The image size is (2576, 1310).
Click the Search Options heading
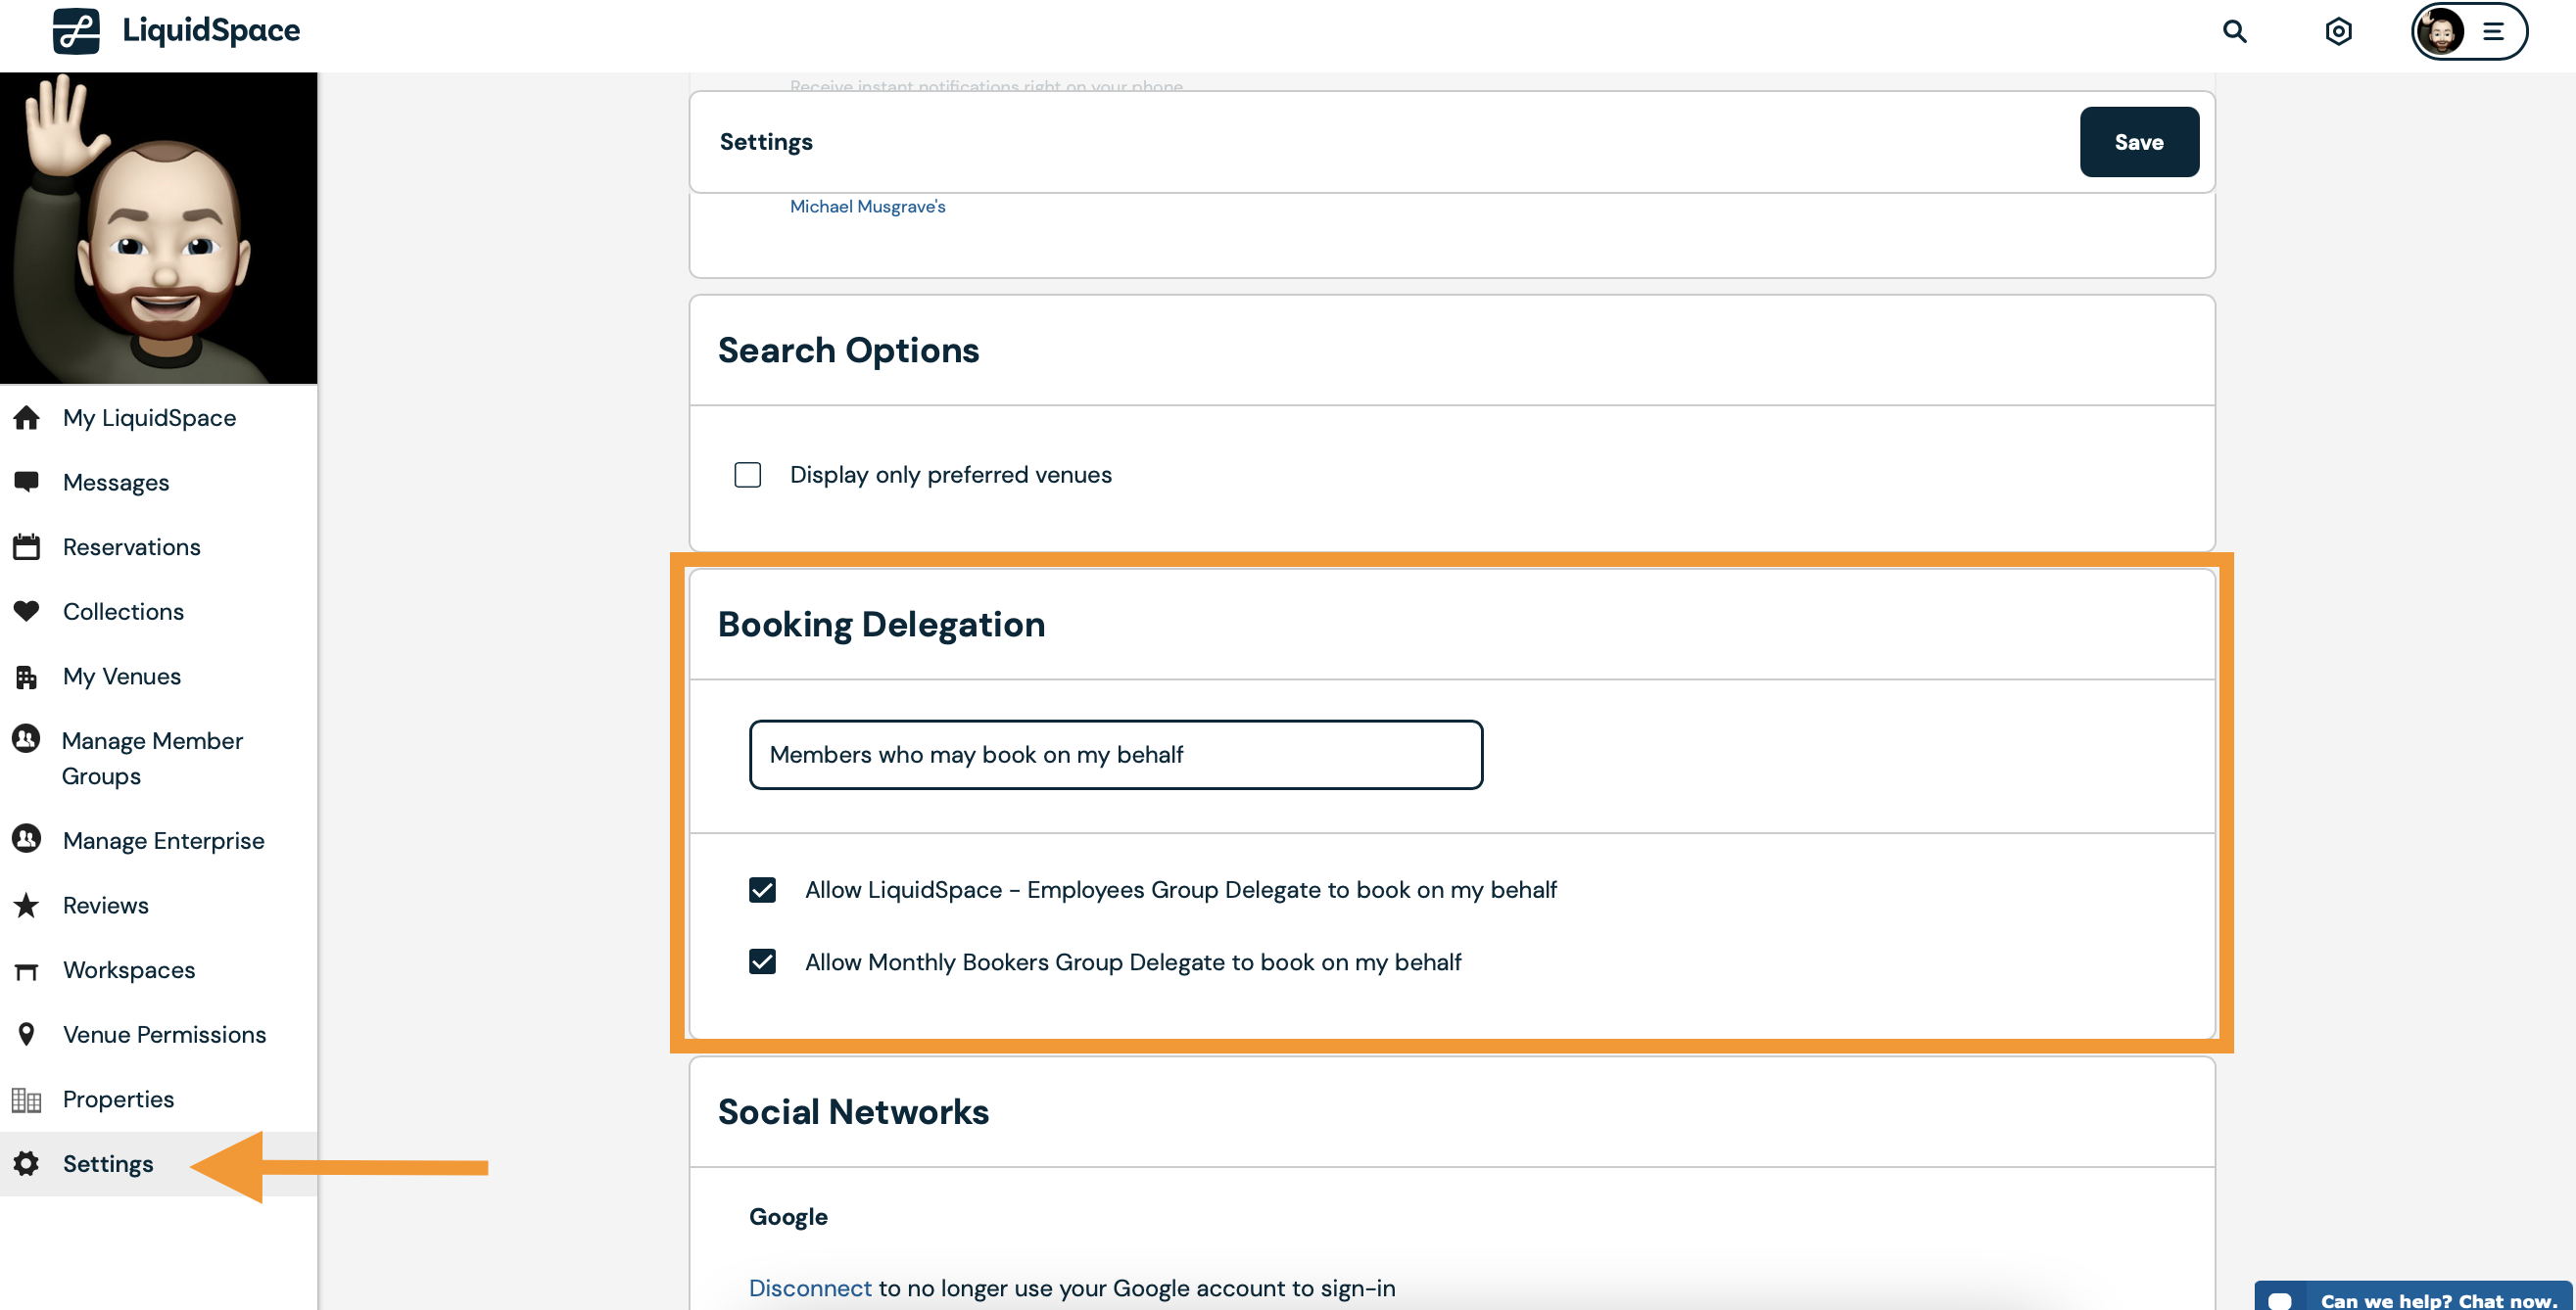coord(848,350)
